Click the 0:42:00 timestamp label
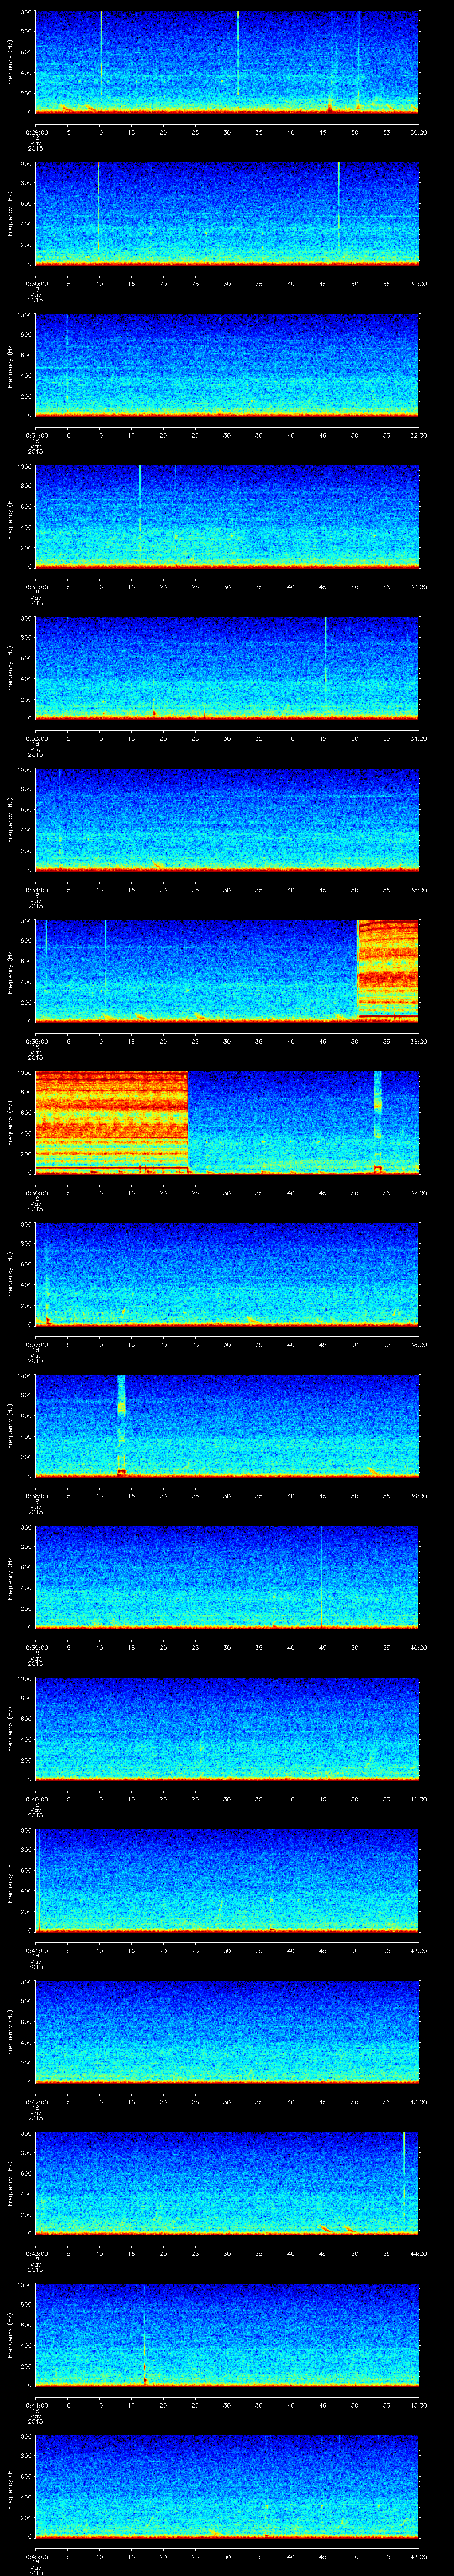Screen dimensions: 454x2576 [x=36, y=2102]
